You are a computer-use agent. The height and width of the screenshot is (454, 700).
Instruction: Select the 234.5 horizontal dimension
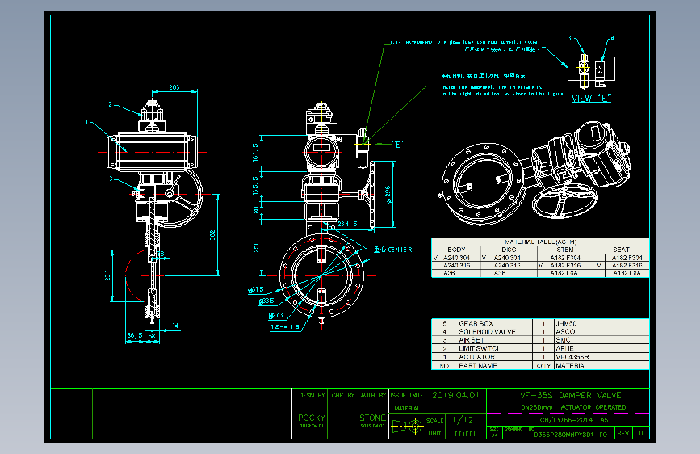(347, 224)
